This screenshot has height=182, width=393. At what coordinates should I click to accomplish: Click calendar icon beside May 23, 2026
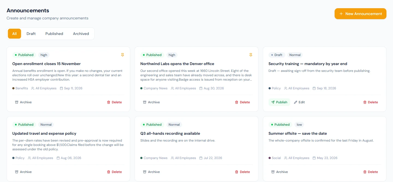click(314, 158)
